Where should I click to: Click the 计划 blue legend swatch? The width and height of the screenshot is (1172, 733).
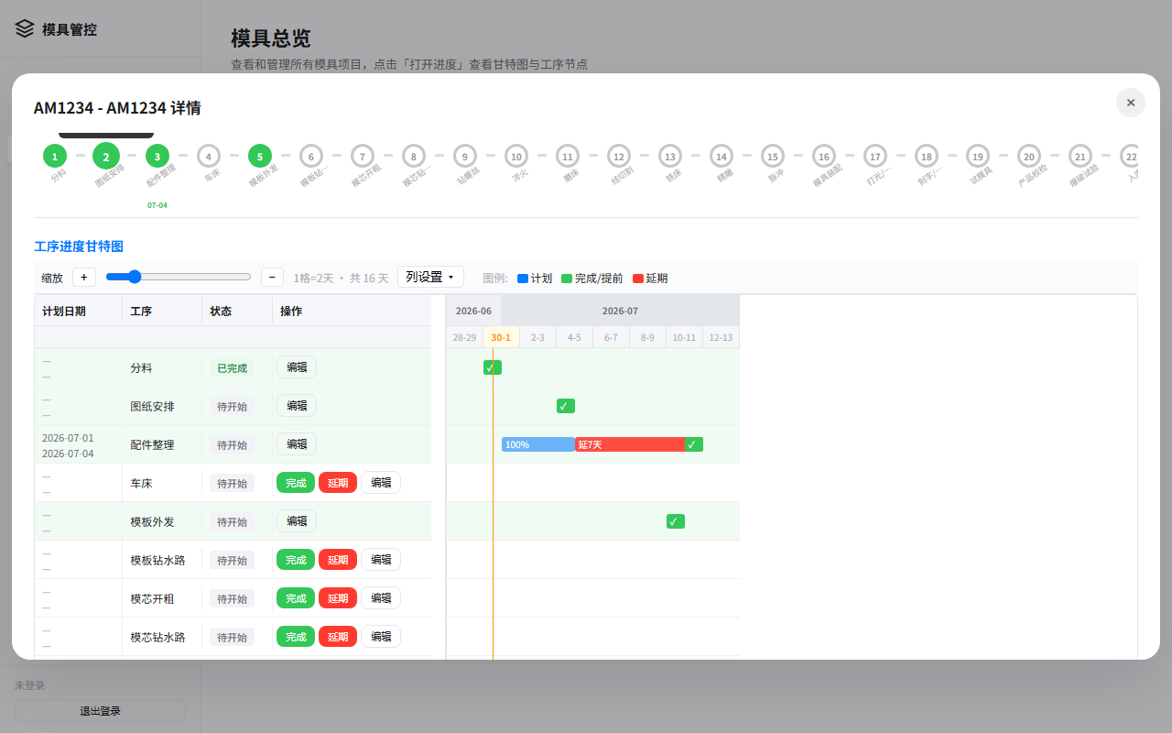click(x=523, y=279)
